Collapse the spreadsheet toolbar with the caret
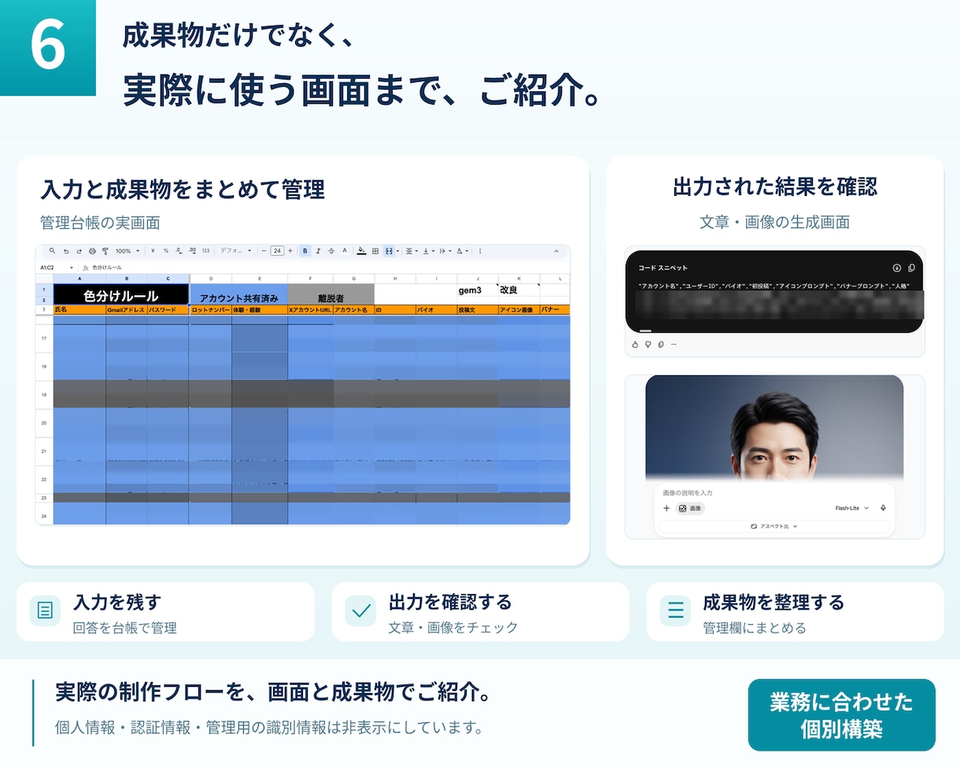The width and height of the screenshot is (960, 768). tap(556, 251)
